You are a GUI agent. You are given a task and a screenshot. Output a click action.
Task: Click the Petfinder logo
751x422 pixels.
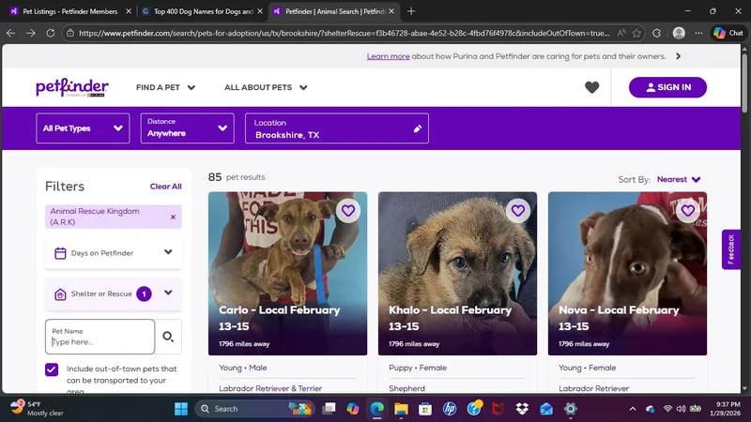click(72, 87)
